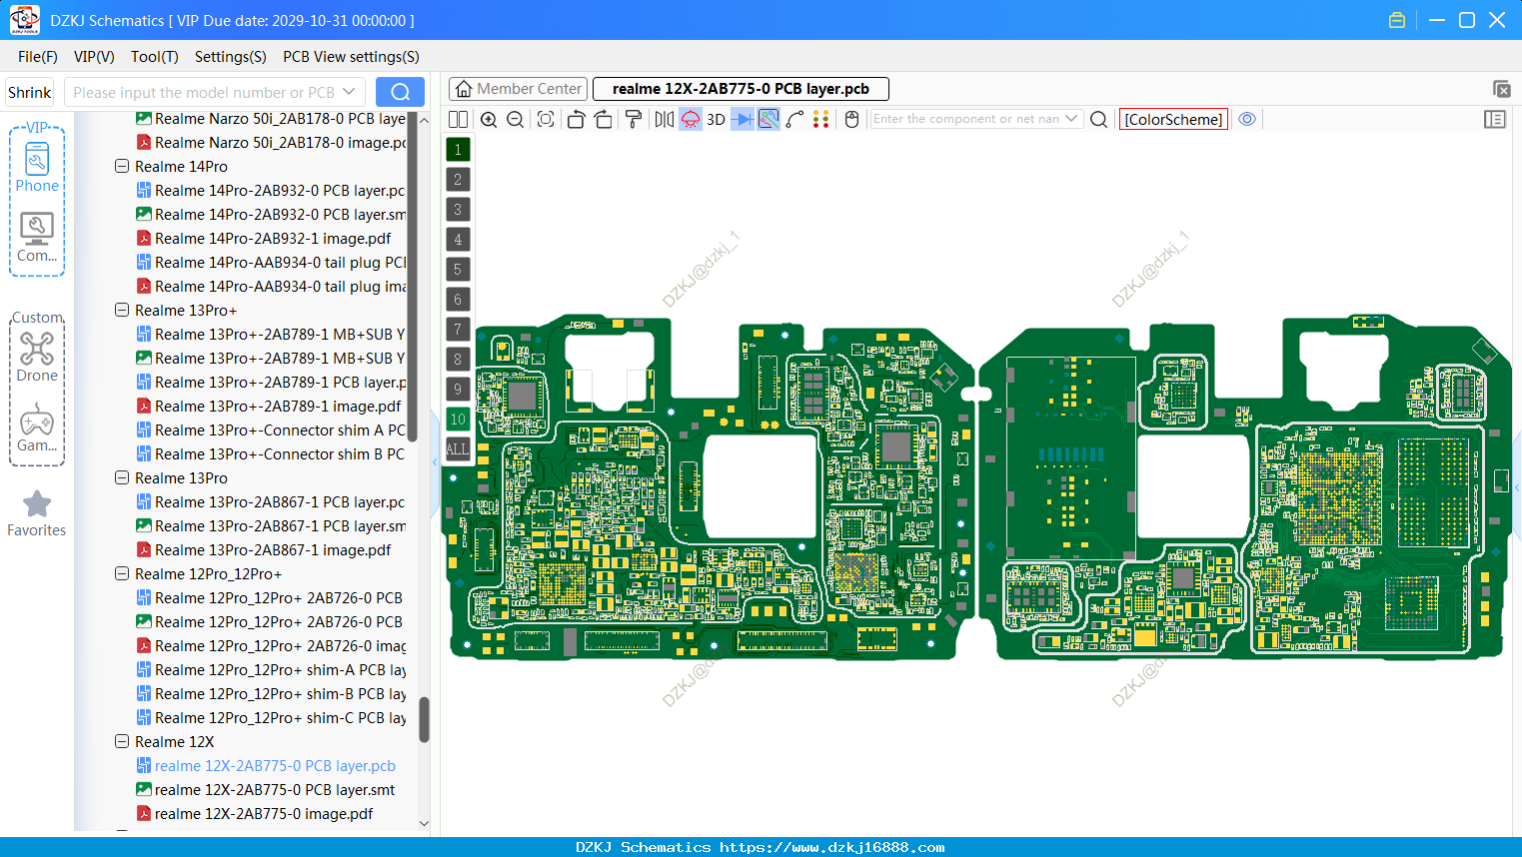Collapse the Realme 12Pro_12Pro+ tree node
1522x857 pixels.
tap(122, 574)
